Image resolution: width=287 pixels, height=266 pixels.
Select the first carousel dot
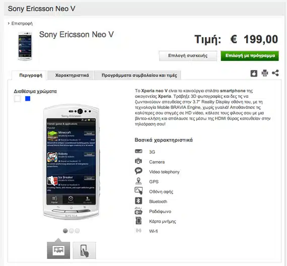pyautogui.click(x=65, y=231)
